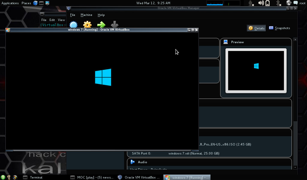The height and width of the screenshot is (180, 307).
Task: Click the Audio section speaker icon
Action: click(x=133, y=162)
